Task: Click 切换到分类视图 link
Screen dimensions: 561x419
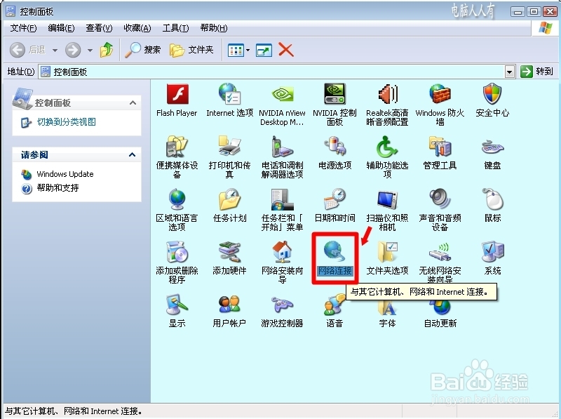Action: coord(66,122)
